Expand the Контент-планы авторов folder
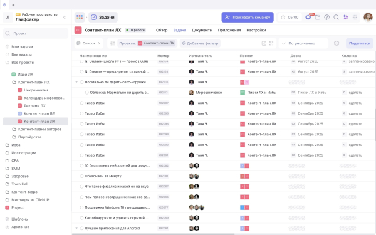The height and width of the screenshot is (235, 376). tap(37, 129)
